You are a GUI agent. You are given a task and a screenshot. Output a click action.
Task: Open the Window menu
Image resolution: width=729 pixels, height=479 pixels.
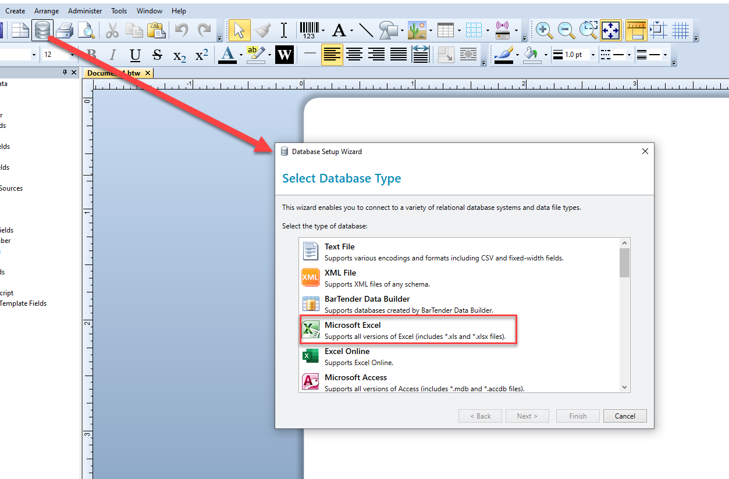pyautogui.click(x=150, y=10)
